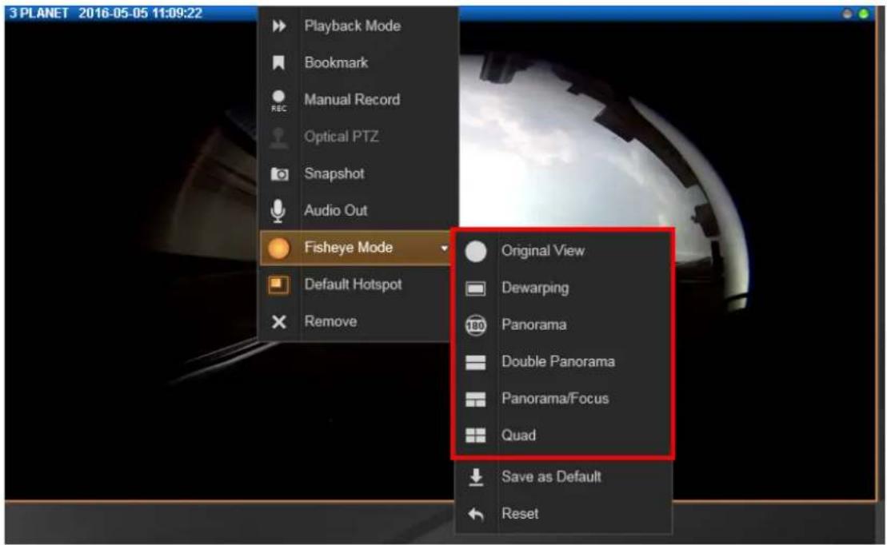
Task: Click Save as Default option
Action: tap(563, 477)
